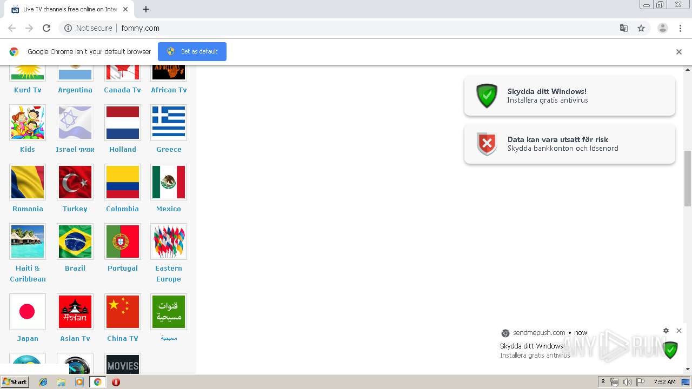Click the Japan flag icon

[x=28, y=312]
